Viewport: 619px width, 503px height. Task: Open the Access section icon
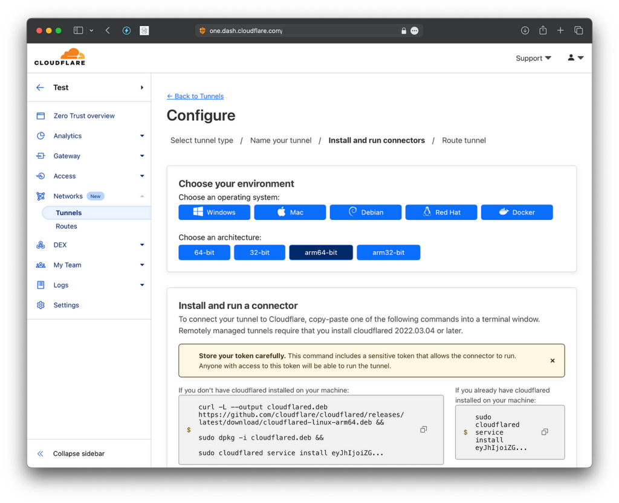coord(40,176)
